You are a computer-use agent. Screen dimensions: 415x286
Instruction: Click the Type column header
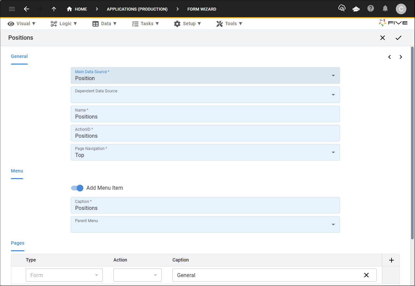(x=31, y=260)
